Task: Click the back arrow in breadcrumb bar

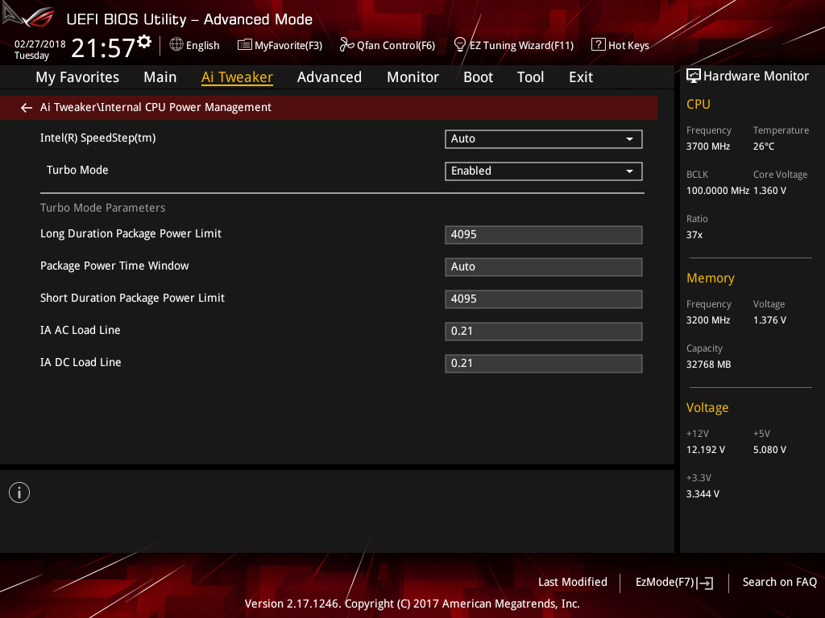Action: coord(27,108)
